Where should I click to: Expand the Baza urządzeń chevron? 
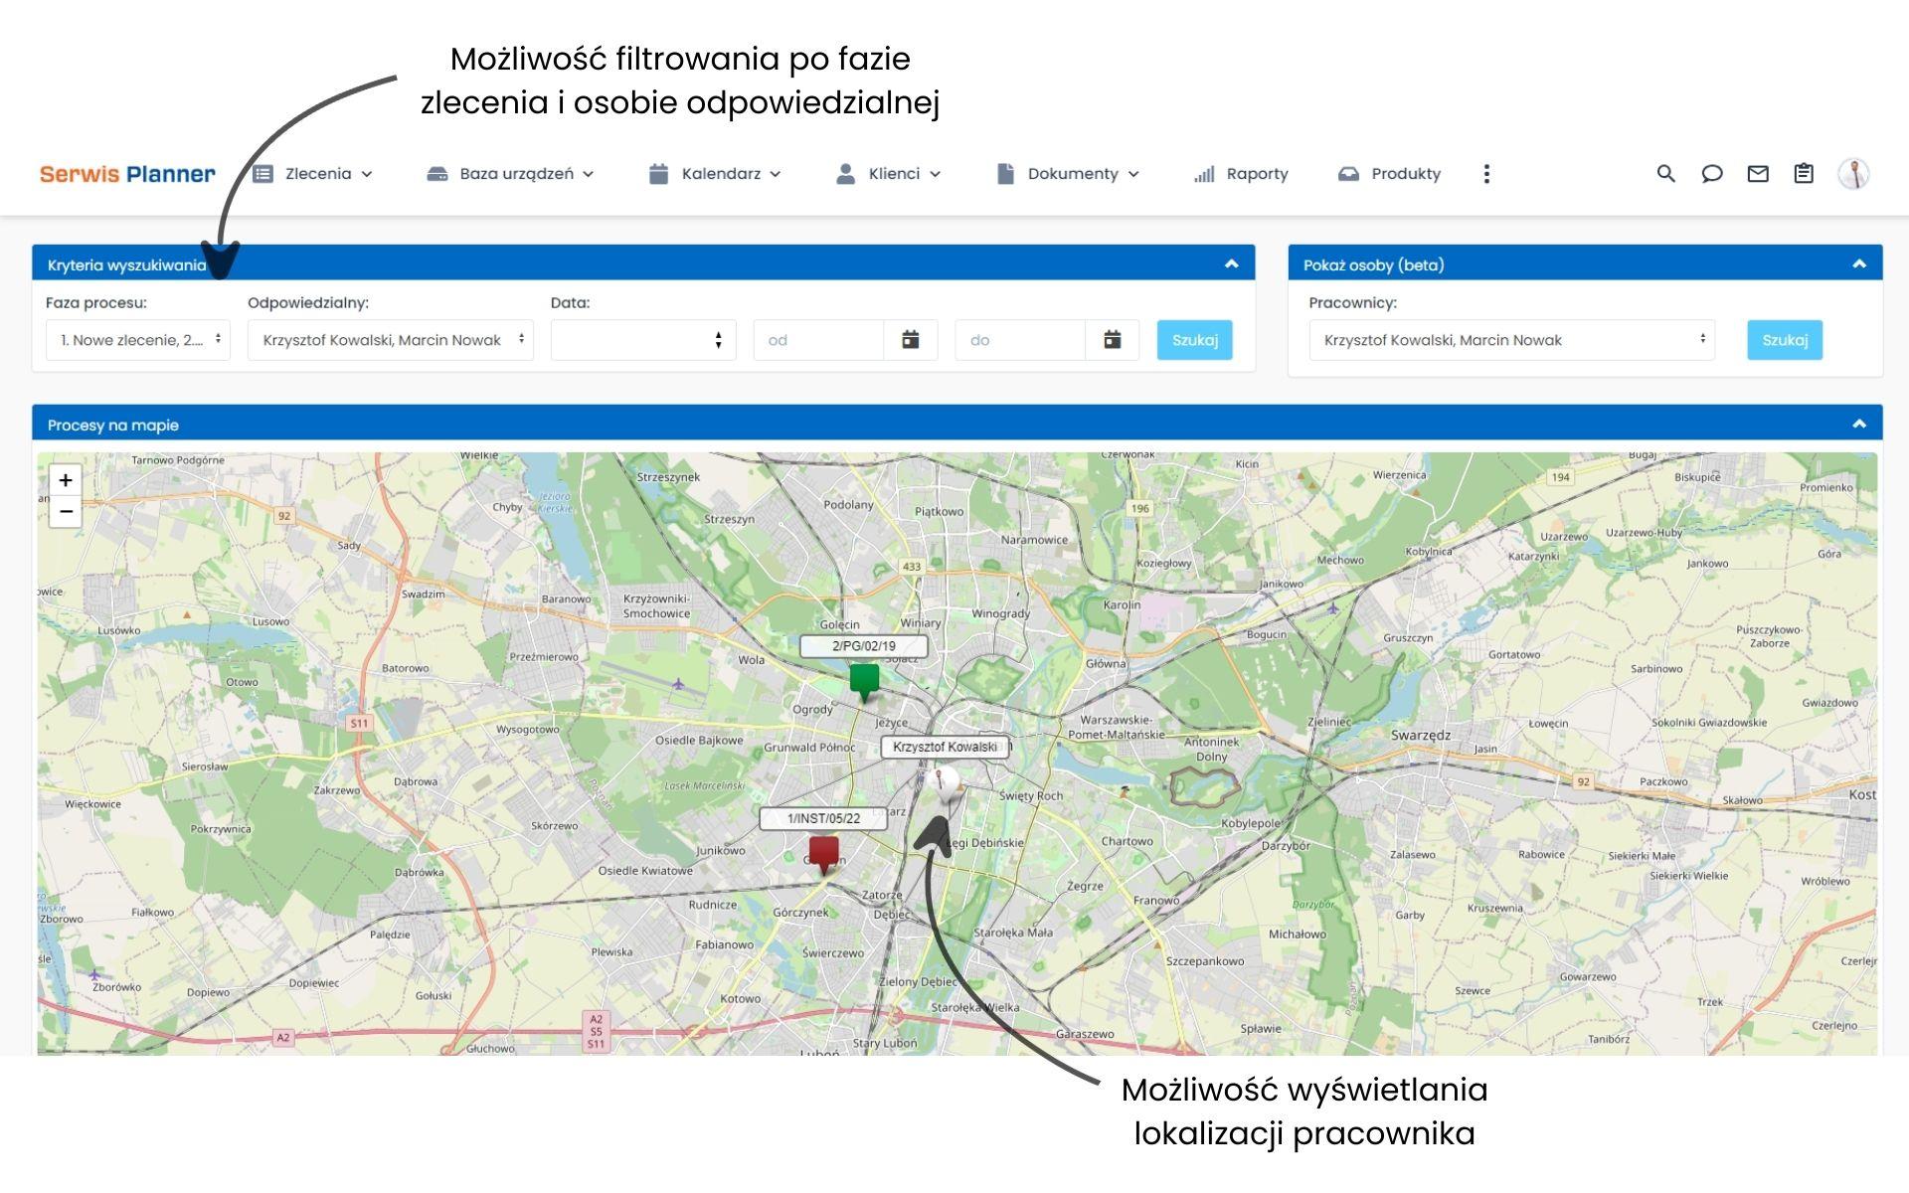point(588,174)
